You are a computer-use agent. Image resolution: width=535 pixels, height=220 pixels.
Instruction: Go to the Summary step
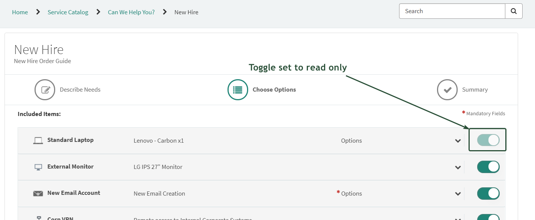475,89
